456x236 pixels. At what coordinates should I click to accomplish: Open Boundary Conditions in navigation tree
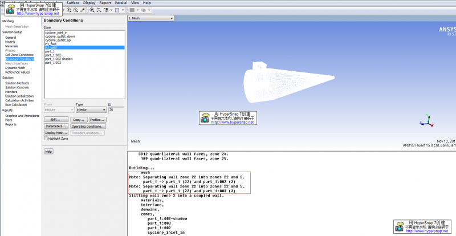[x=19, y=59]
